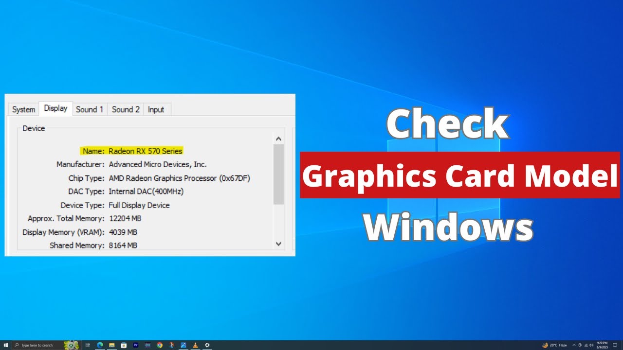This screenshot has height=350, width=623.
Task: Click the chip type 'AMD Radeon Graphics Processor (0x67DF)'
Action: pyautogui.click(x=179, y=178)
